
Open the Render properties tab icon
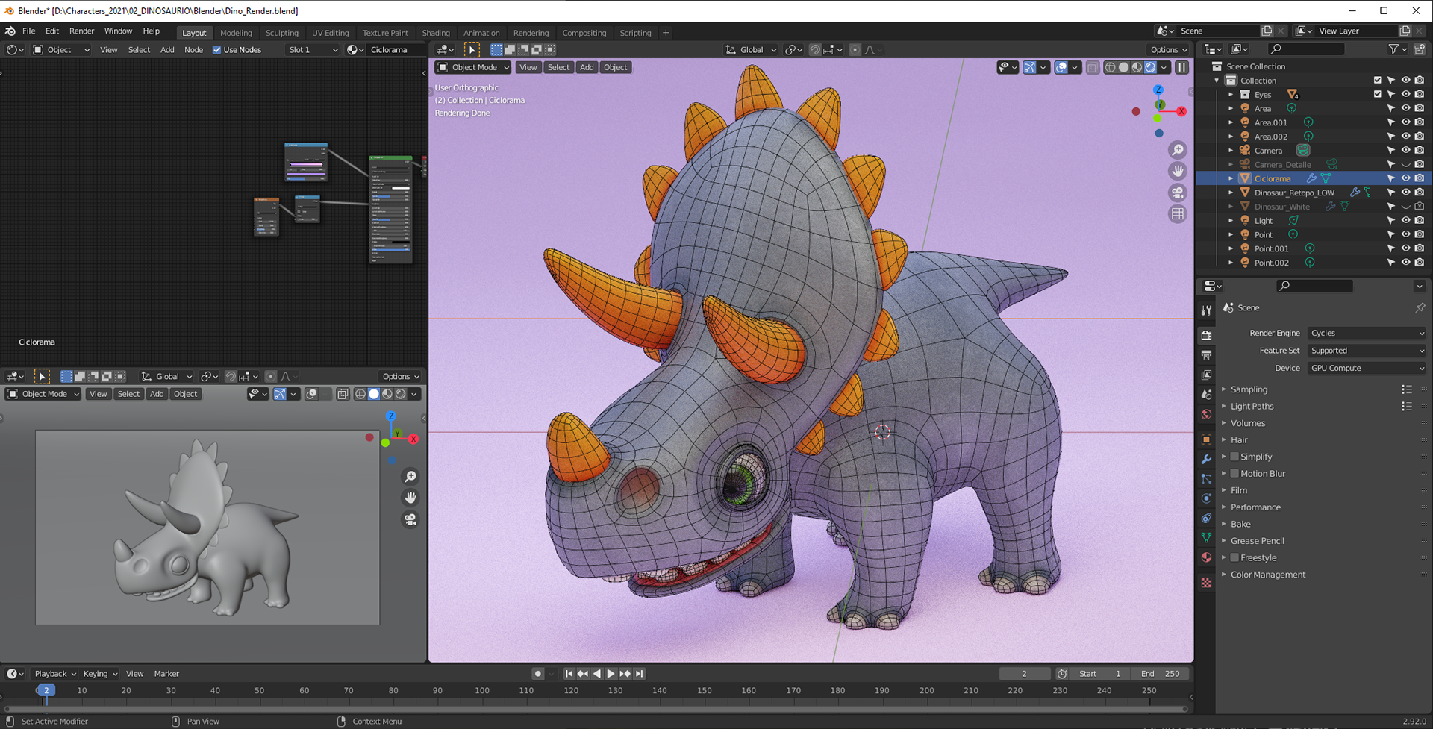[x=1206, y=336]
